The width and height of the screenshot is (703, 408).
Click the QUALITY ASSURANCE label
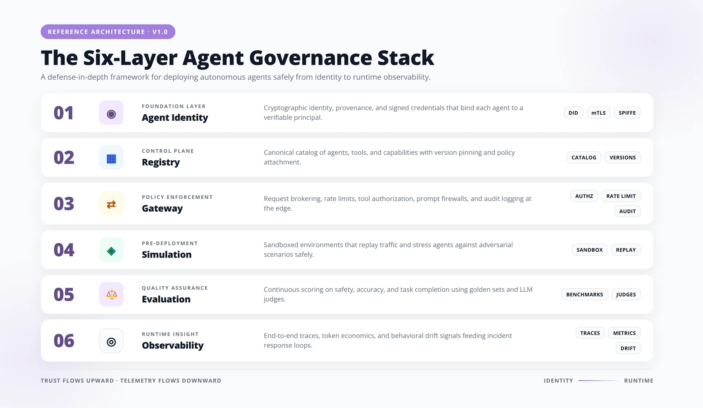pos(175,288)
